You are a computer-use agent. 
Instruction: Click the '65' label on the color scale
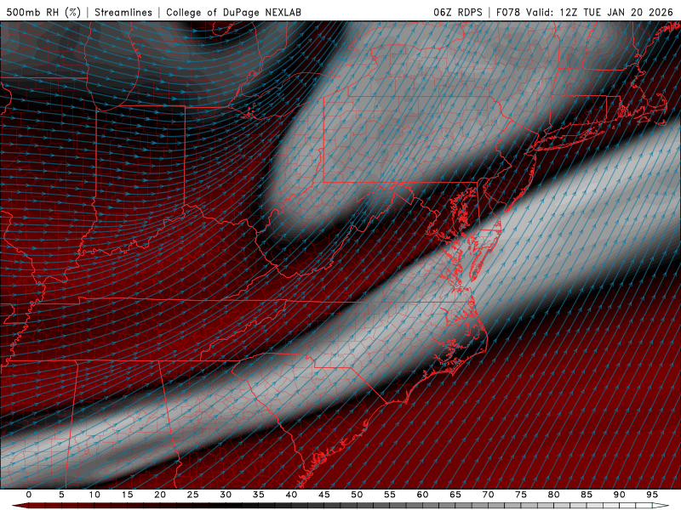[x=455, y=495]
